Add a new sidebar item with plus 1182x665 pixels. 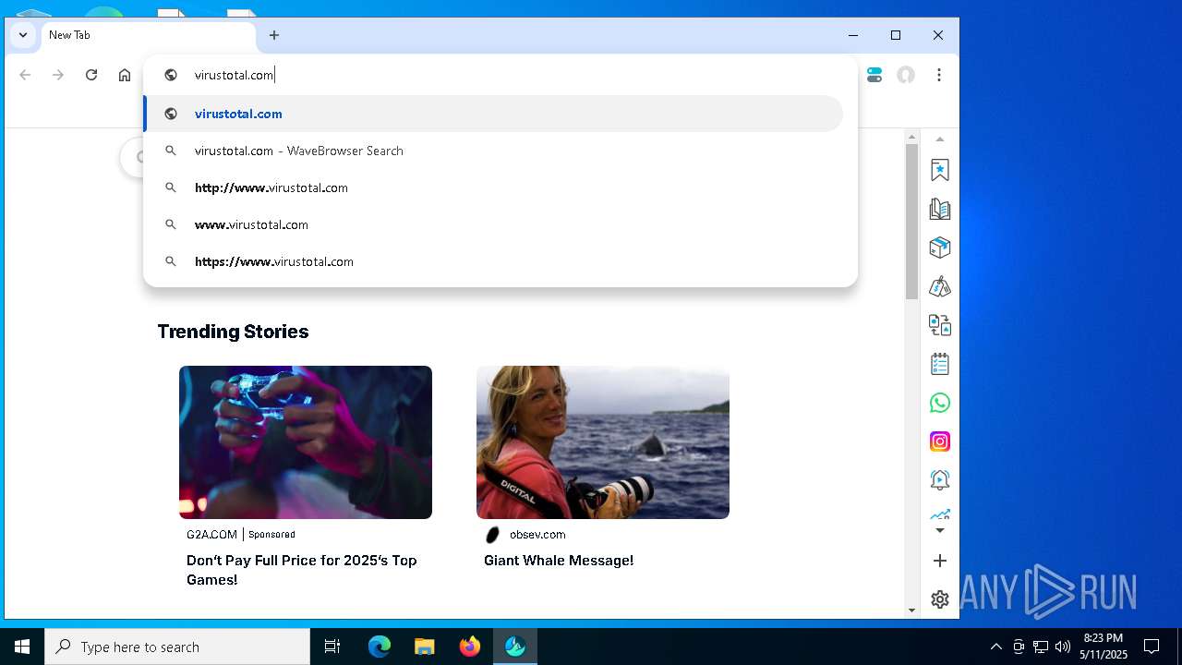(x=940, y=561)
